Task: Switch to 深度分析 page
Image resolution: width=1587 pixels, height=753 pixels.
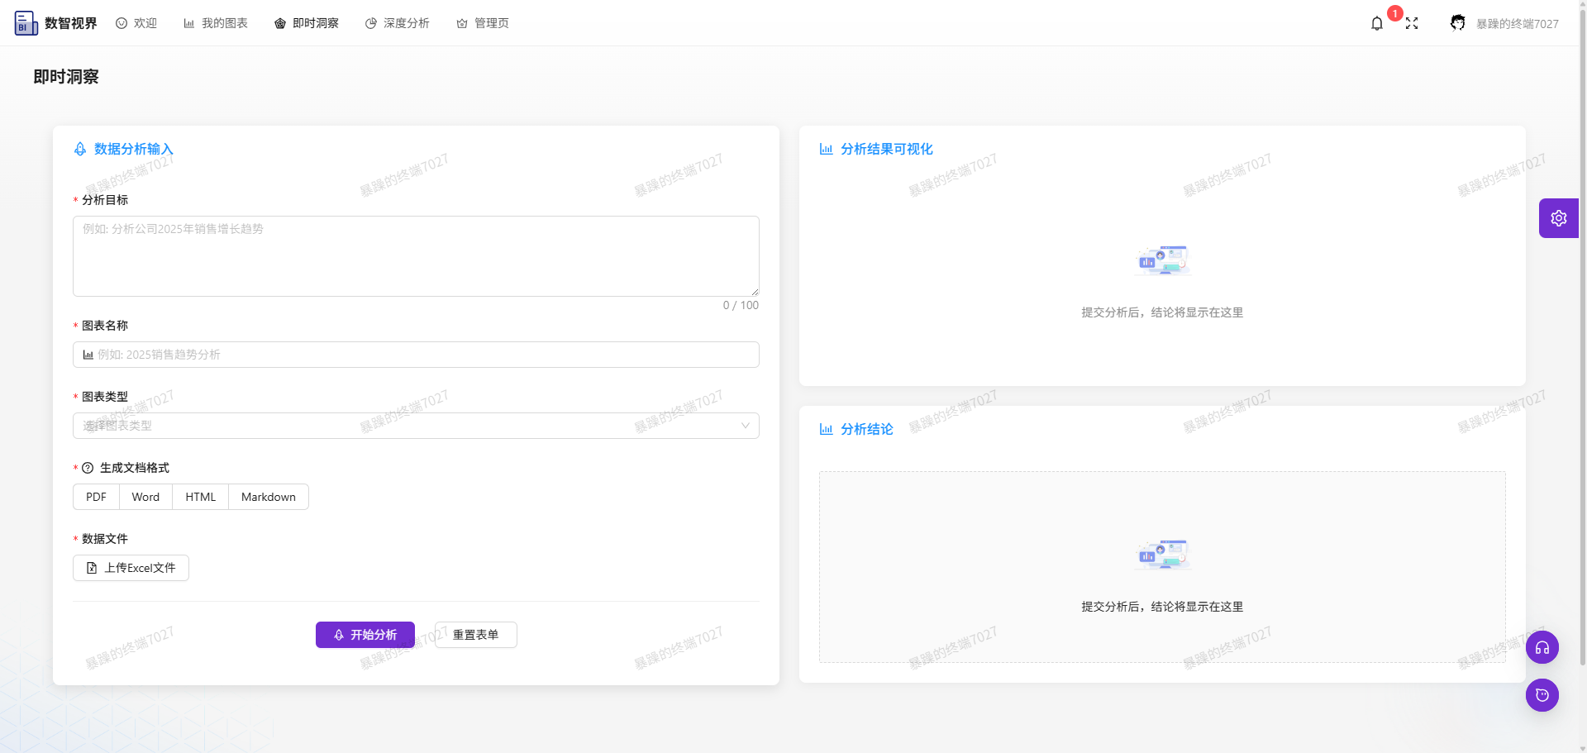Action: pos(398,23)
